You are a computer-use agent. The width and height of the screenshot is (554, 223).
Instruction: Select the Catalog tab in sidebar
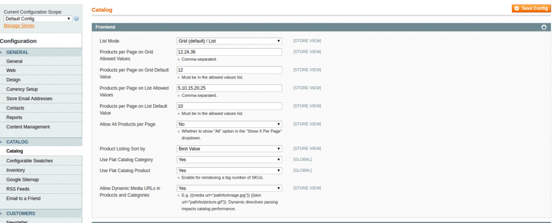click(41, 151)
